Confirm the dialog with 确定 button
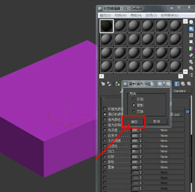The width and height of the screenshot is (195, 192). 134,122
